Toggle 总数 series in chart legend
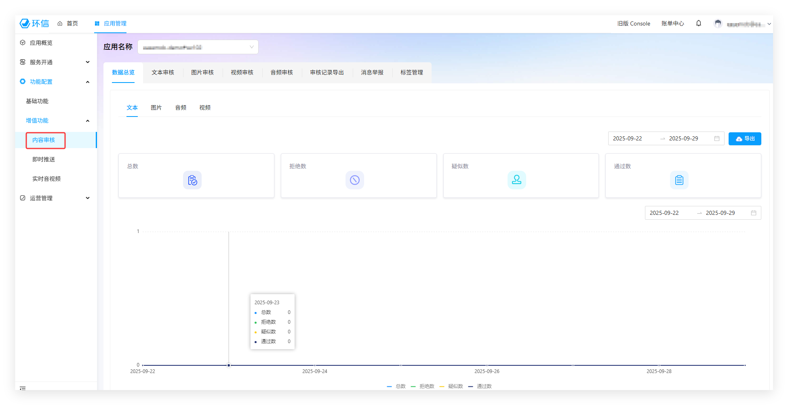788x405 pixels. click(396, 386)
